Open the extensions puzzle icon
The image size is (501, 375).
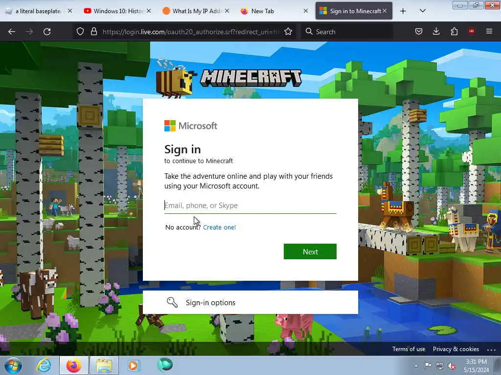(x=454, y=31)
